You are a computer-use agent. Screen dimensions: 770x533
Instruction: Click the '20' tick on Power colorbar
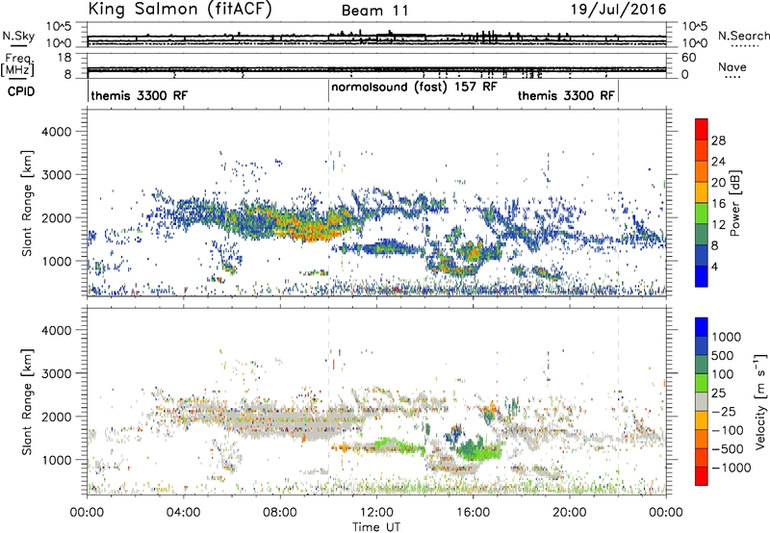click(718, 183)
